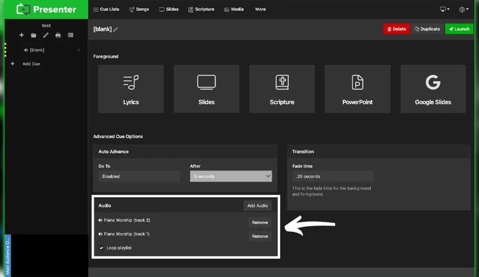Screen dimensions: 479x277
Task: Click the pencil icon beside [blank] title
Action: pos(116,29)
